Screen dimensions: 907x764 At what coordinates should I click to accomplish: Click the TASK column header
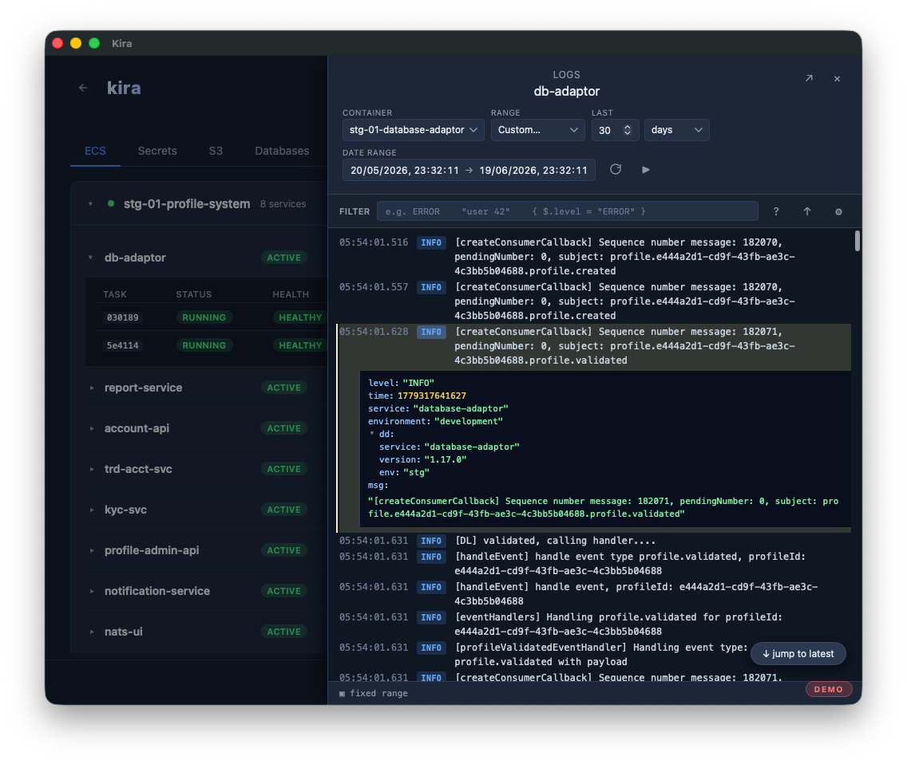point(114,294)
